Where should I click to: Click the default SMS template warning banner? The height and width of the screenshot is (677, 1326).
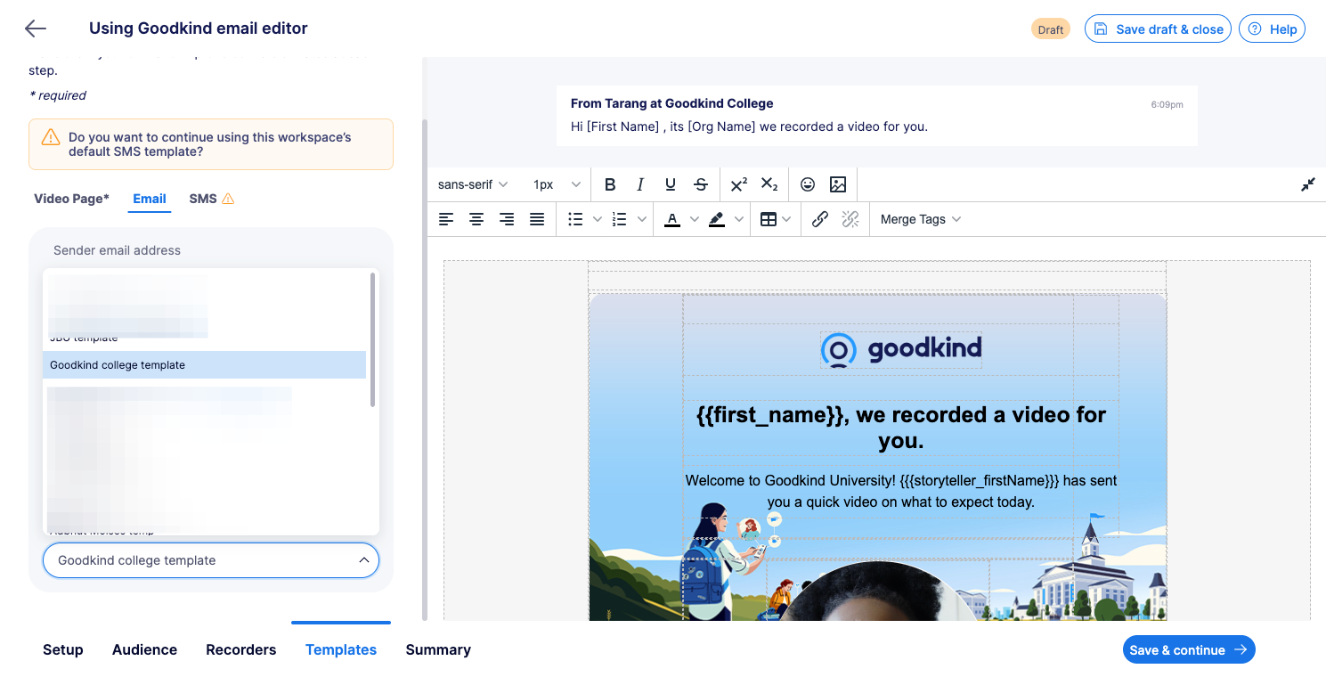pyautogui.click(x=211, y=144)
